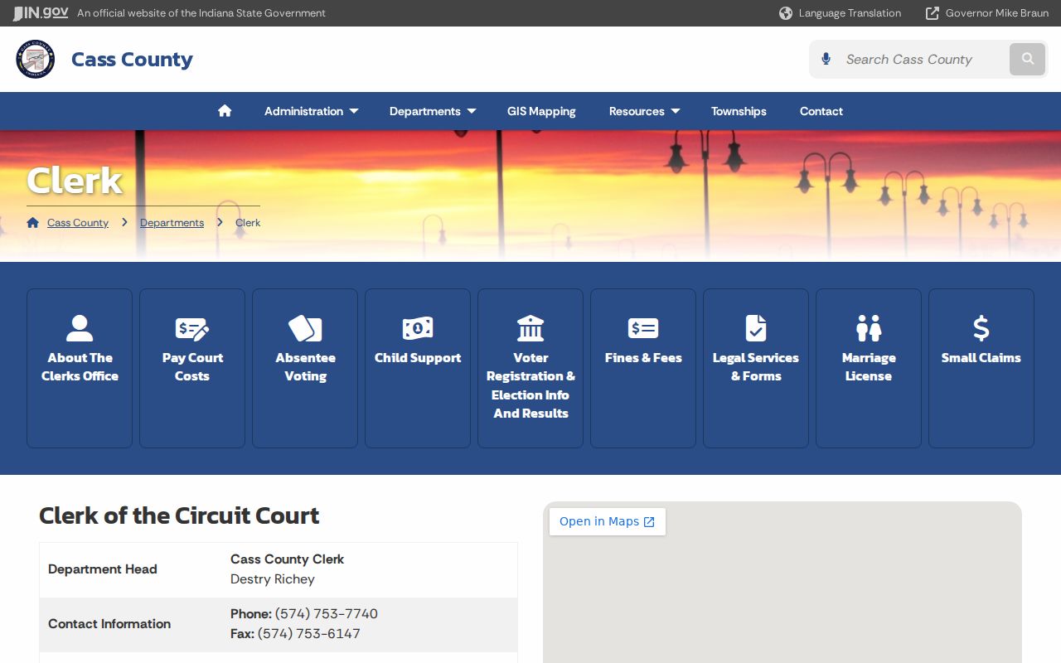Click the Cass County site title
Viewport: 1061px width, 663px height.
132,59
